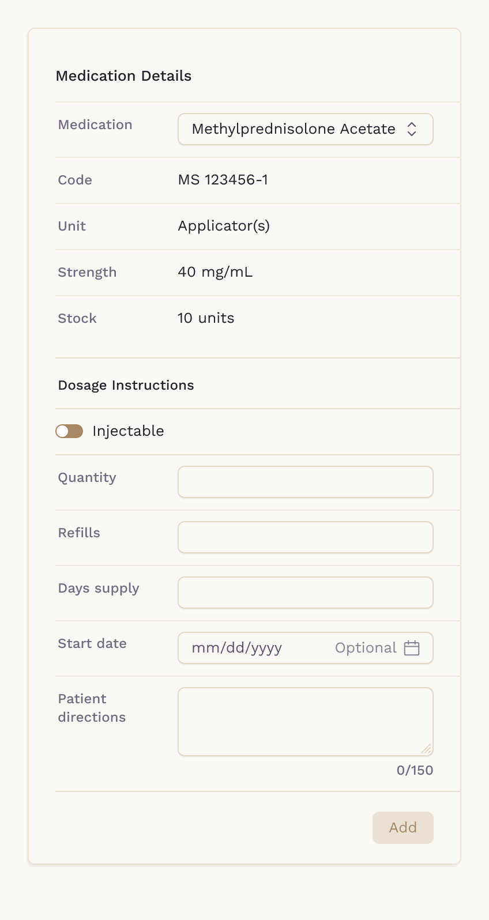The height and width of the screenshot is (920, 489).
Task: Open the Methylprednisolone Acetate medication dropdown
Action: click(306, 129)
